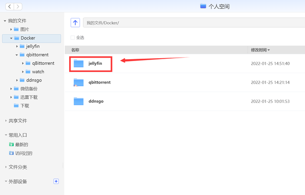This screenshot has height=195, width=305.
Task: Click the 个人空间 title folder icon
Action: (203, 6)
